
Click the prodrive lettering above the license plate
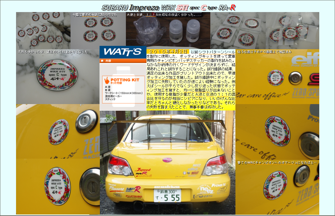pos(167,187)
